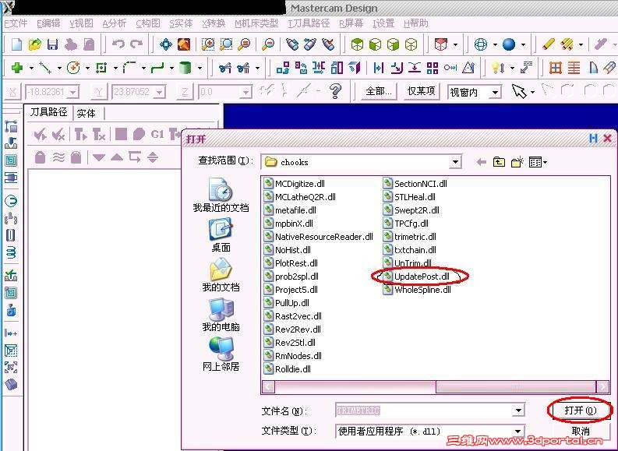The height and width of the screenshot is (451, 618).
Task: Click the Open file folder icon
Action: pos(35,44)
